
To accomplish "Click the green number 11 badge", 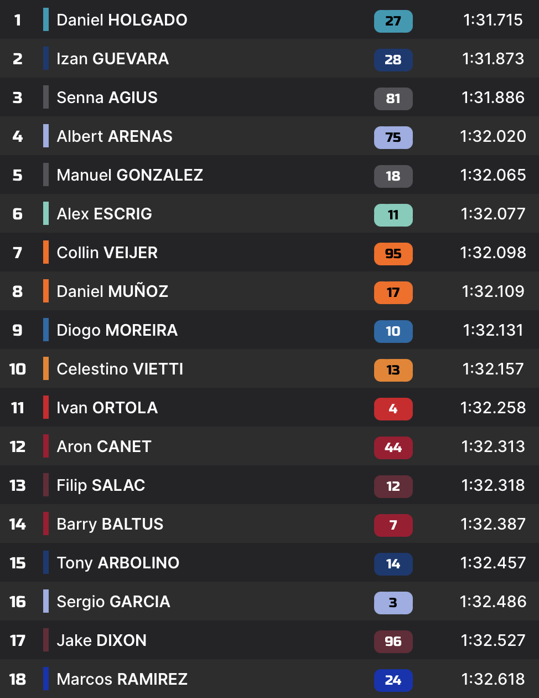I will point(393,215).
